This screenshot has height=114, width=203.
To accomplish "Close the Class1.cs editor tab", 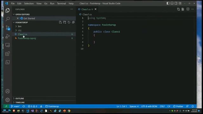I will [95, 9].
